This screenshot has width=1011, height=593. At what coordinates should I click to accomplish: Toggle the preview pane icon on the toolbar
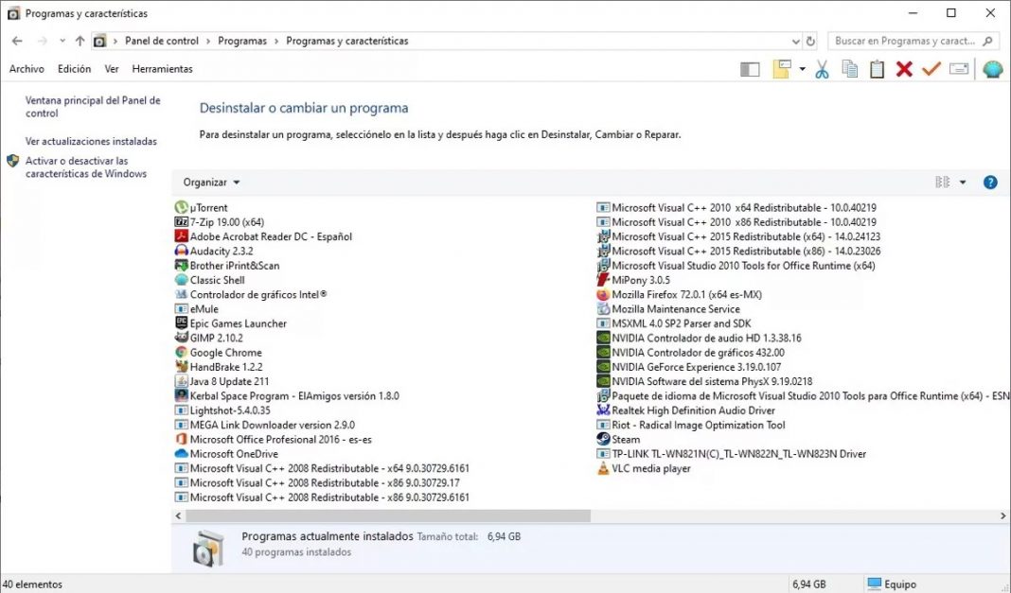coord(751,68)
